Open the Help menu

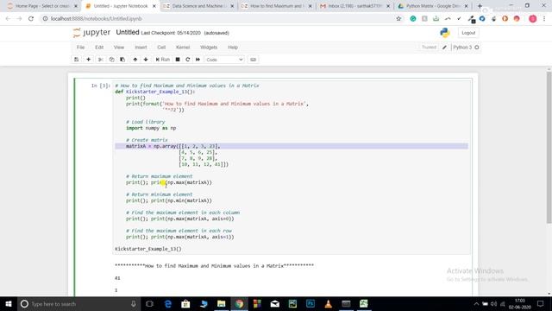tap(233, 48)
